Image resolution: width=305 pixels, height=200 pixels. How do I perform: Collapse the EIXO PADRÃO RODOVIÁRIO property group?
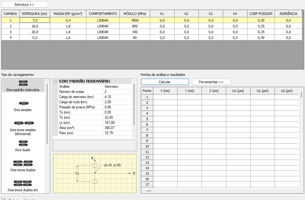tap(55, 81)
